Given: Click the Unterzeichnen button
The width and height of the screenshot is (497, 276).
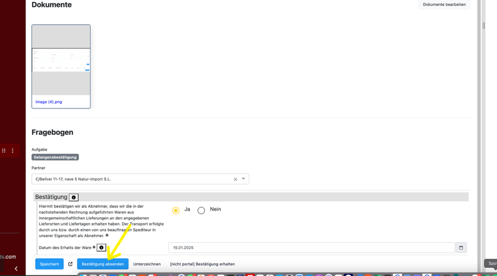Looking at the screenshot, I should (x=147, y=264).
